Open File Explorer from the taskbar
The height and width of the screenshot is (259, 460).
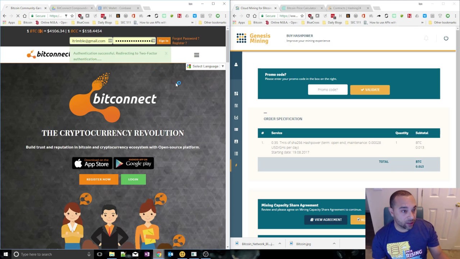(x=112, y=254)
